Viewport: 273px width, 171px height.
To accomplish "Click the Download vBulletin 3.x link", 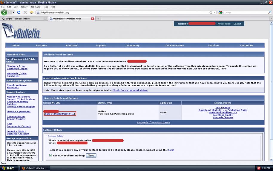I will point(223,112).
